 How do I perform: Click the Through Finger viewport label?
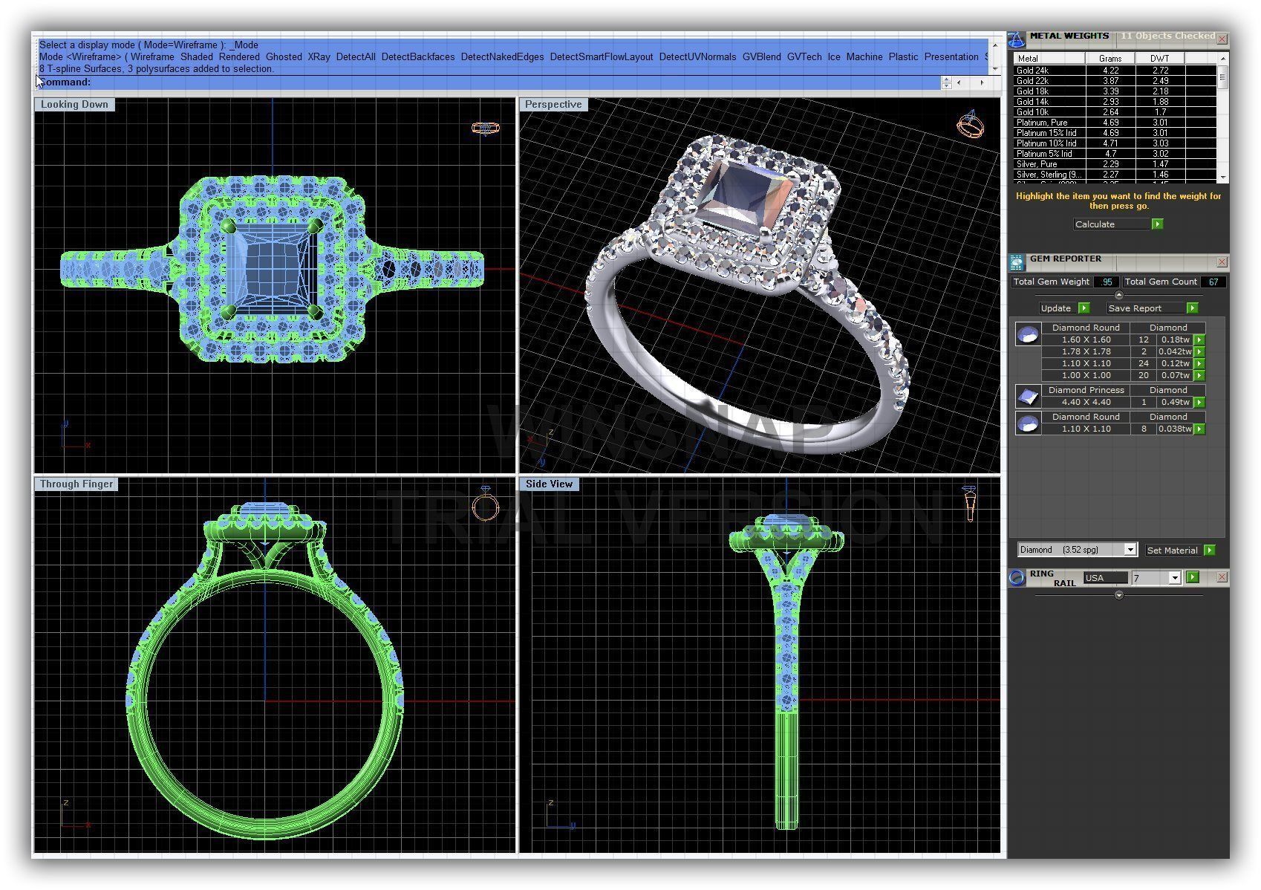click(76, 484)
